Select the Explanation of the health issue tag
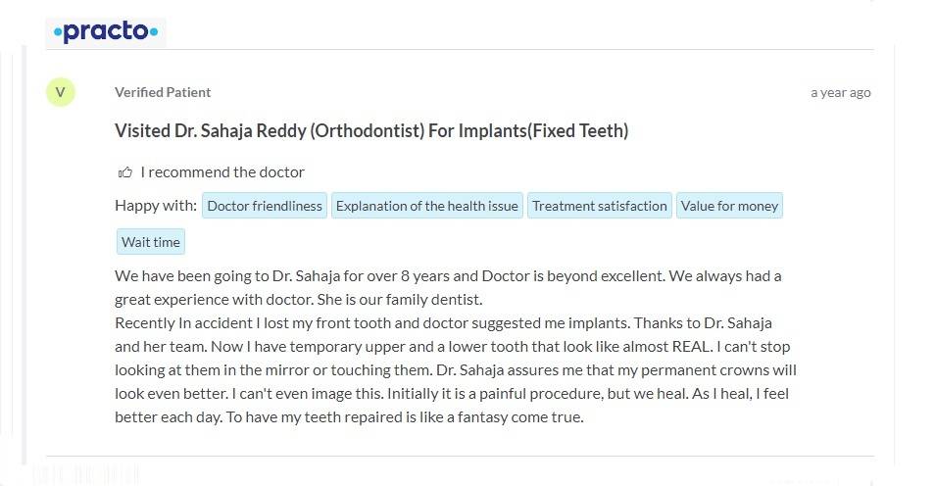This screenshot has height=486, width=935. point(426,206)
